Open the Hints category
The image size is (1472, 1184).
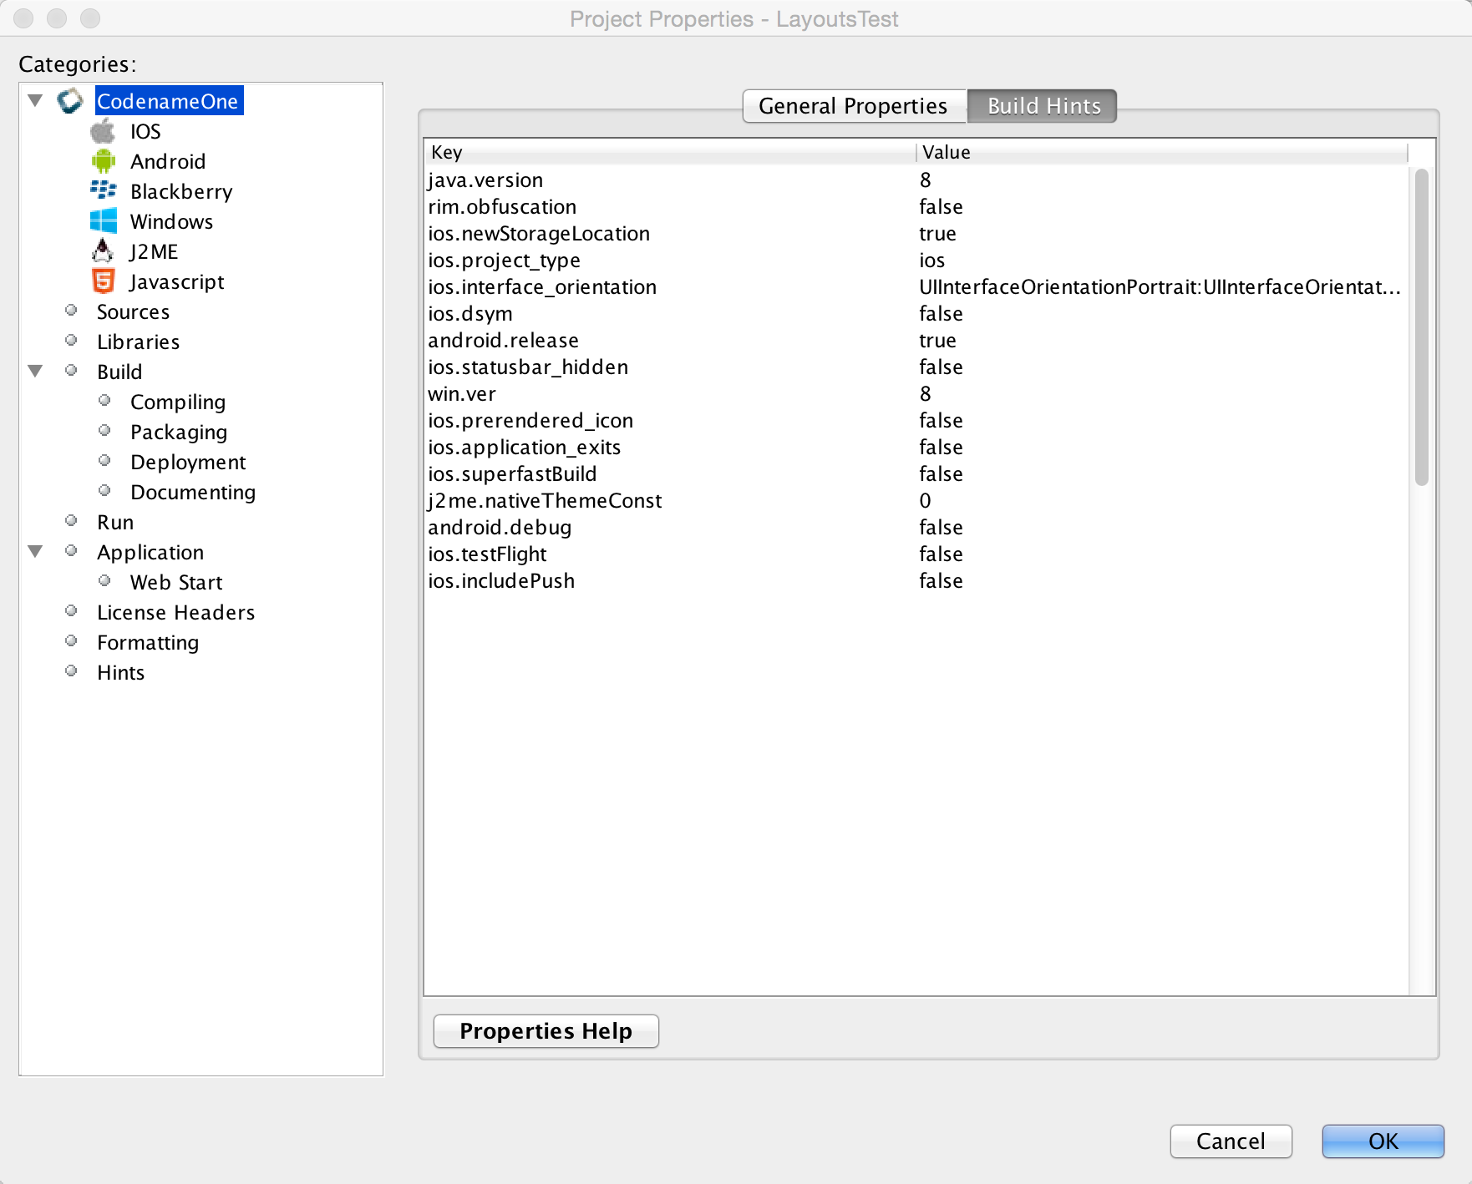[120, 672]
